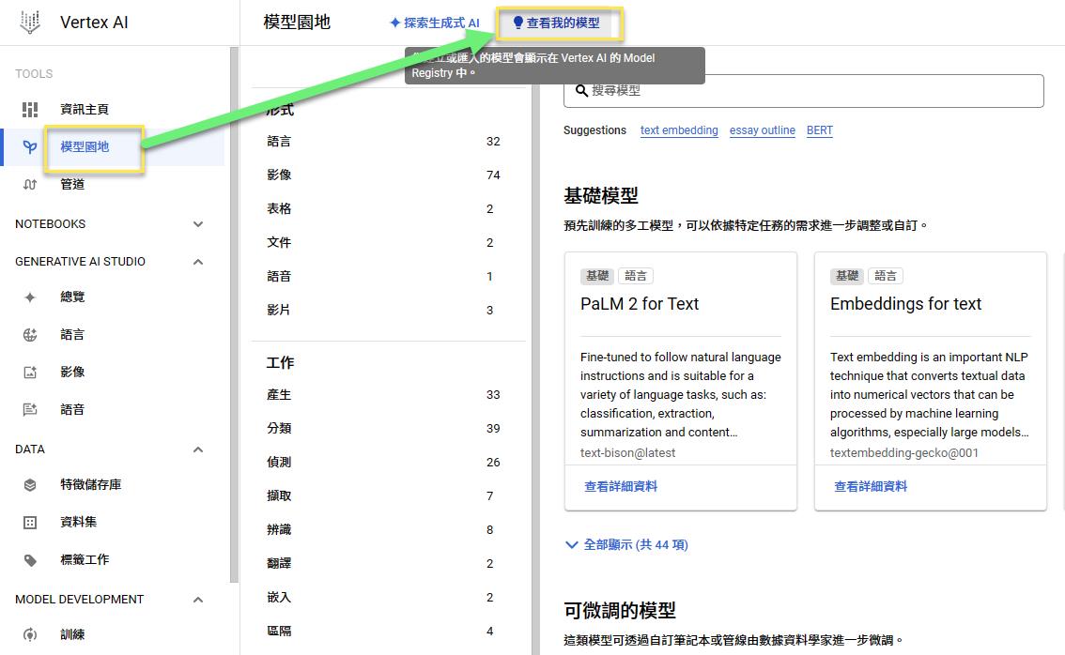Screen dimensions: 1065x655
Task: Open 查看詳細資料 for PaLM 2 for Text
Action: pos(621,486)
